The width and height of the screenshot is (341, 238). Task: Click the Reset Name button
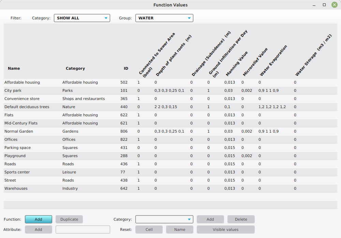pos(180,230)
